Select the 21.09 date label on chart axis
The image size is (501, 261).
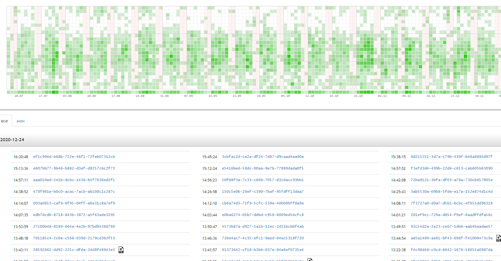coord(237,96)
